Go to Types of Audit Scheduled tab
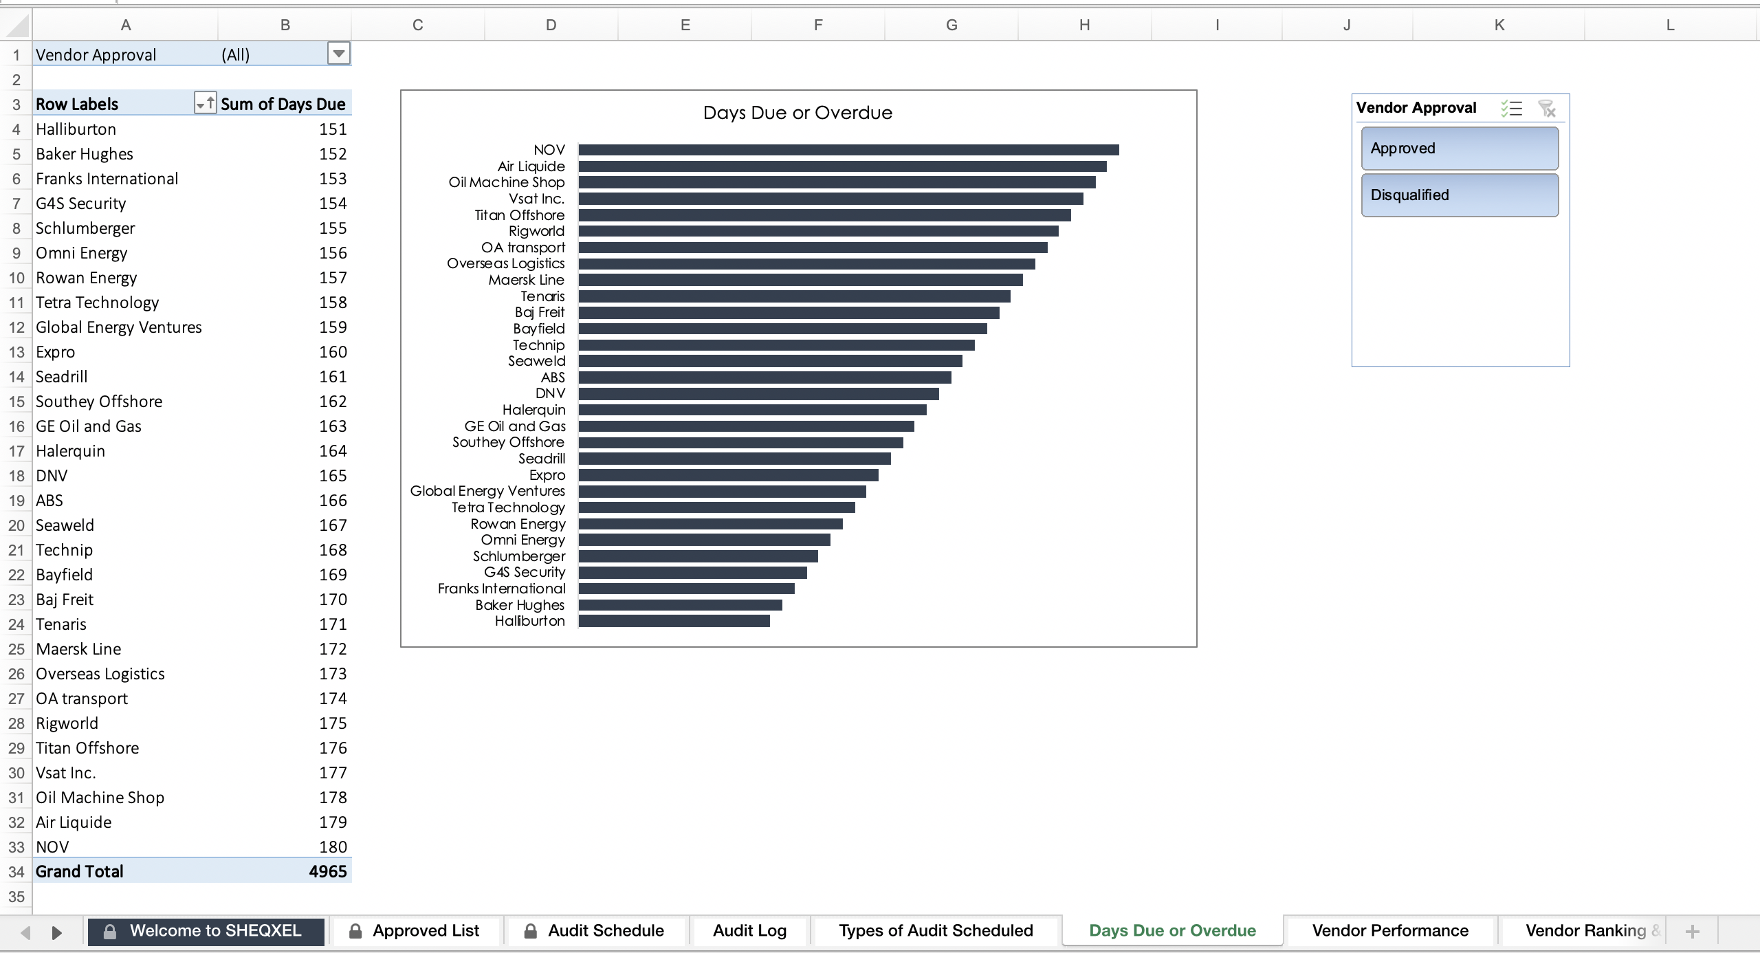 pos(936,931)
